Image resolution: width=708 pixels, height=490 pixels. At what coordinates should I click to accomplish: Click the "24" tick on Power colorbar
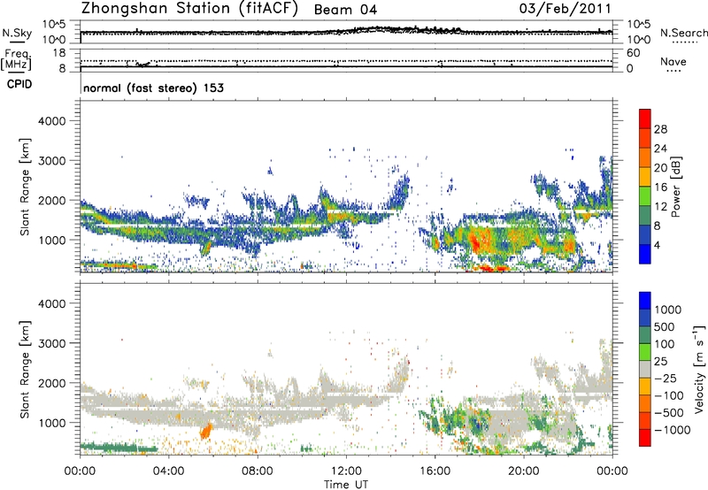[660, 149]
